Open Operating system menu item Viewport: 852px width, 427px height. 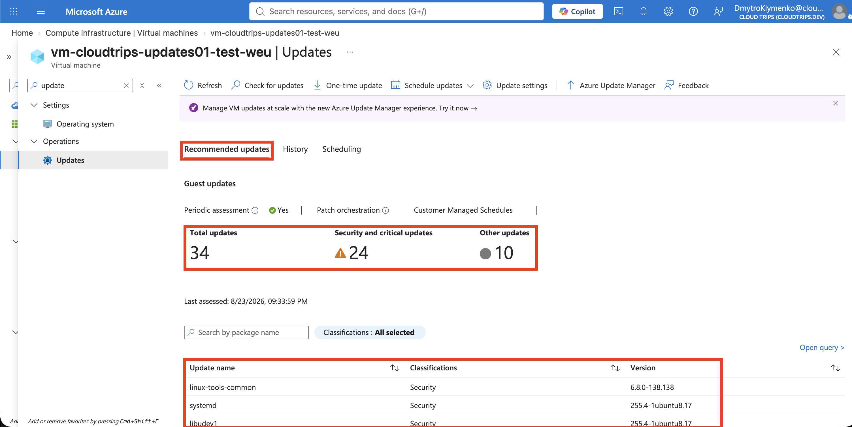pyautogui.click(x=85, y=124)
